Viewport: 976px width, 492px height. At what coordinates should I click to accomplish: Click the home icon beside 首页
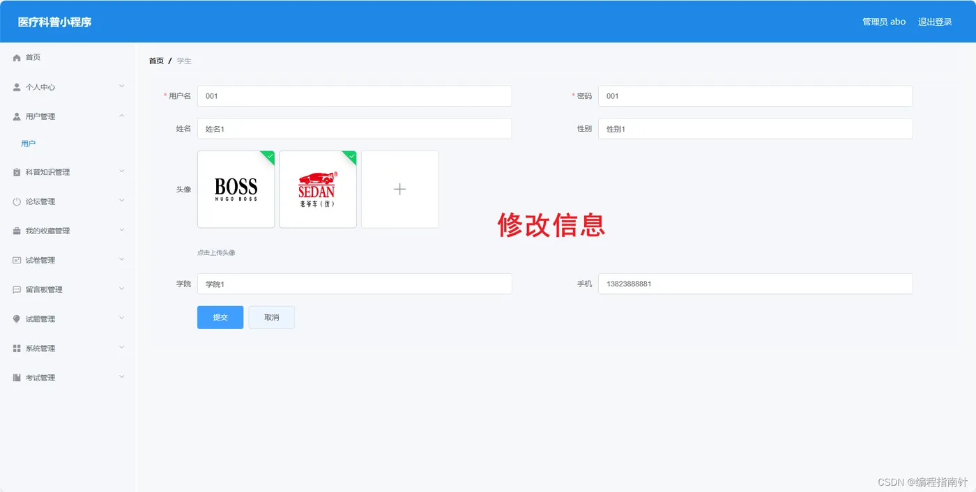pos(17,58)
